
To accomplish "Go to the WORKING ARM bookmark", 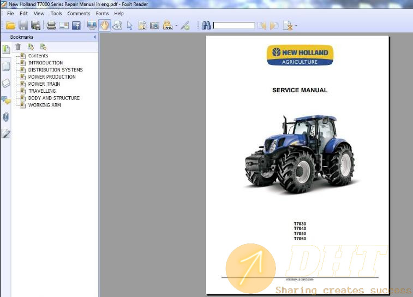I will [45, 105].
